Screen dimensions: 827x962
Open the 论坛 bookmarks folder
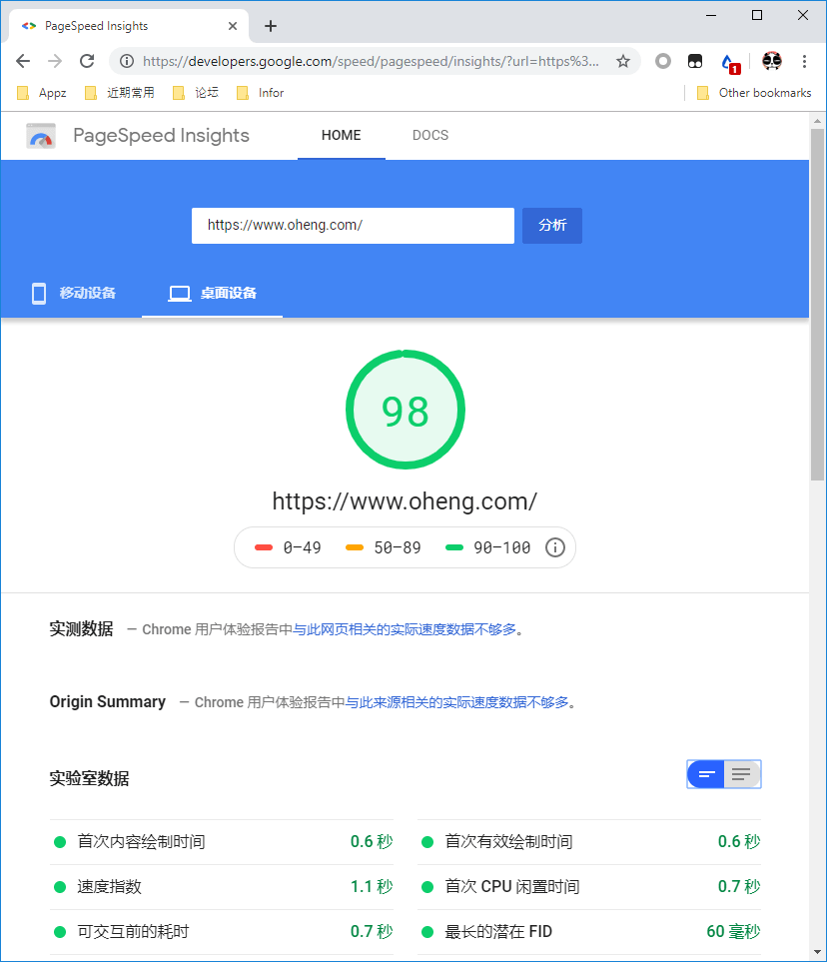pyautogui.click(x=196, y=93)
